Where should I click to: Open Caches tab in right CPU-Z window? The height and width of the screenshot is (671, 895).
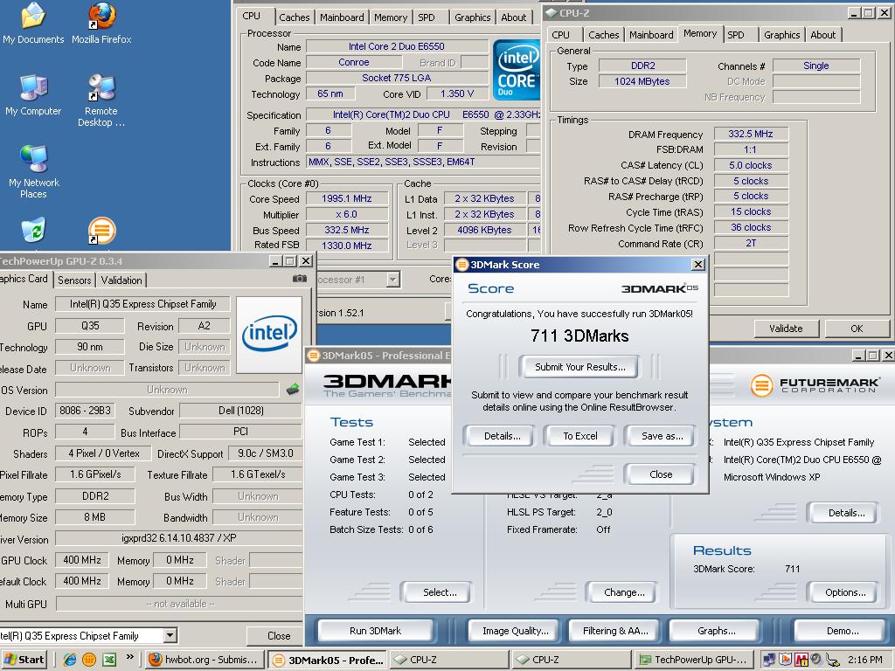[x=603, y=35]
